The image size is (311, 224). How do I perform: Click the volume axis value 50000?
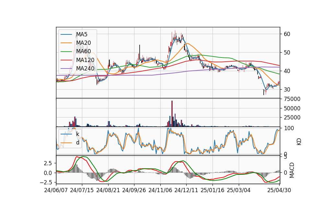292,108
